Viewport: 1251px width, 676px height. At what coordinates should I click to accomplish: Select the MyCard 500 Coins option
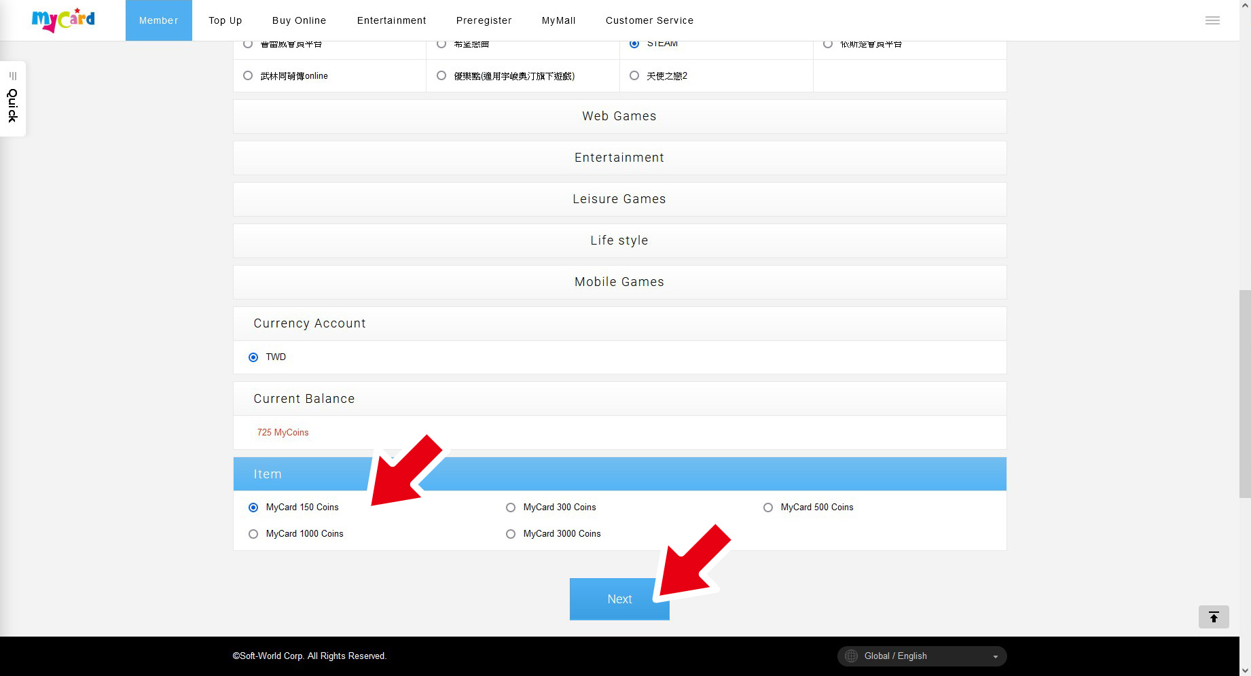coord(768,508)
